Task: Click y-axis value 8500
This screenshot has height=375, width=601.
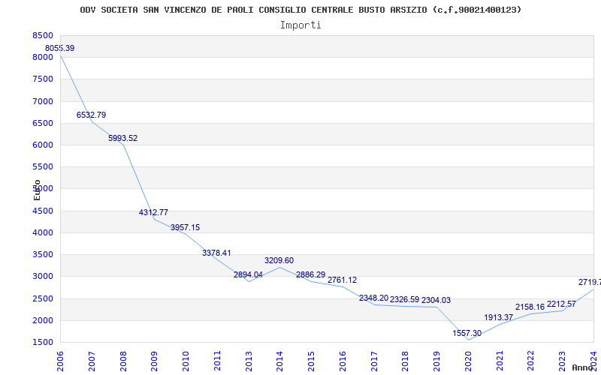Action: (43, 35)
